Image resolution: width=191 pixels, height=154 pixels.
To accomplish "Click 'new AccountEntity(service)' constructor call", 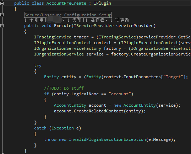I will (146, 105).
